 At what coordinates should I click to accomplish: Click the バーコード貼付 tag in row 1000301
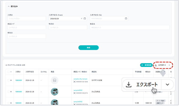coord(160,101)
